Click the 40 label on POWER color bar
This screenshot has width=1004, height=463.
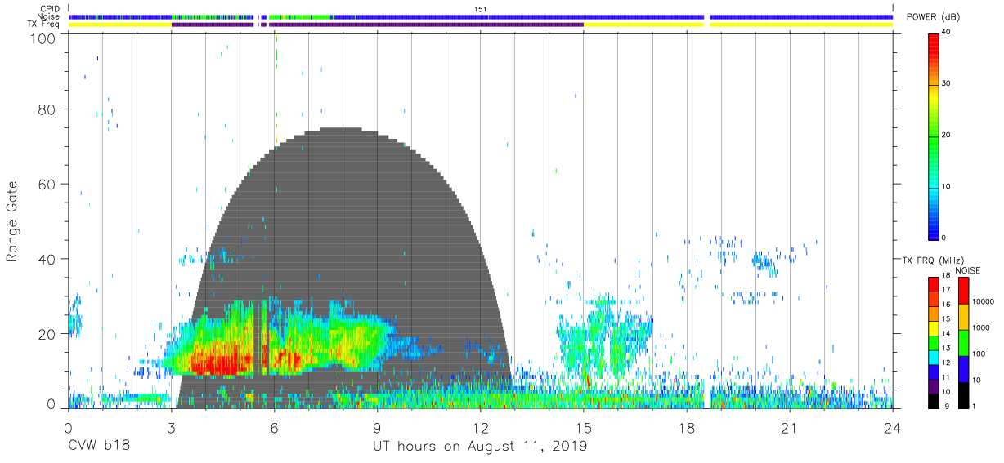tap(947, 33)
